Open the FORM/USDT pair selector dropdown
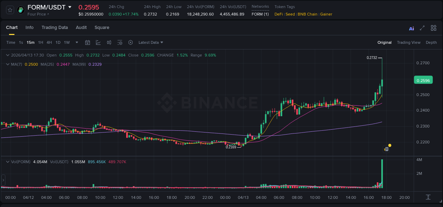Viewport: 443px width, 207px height. (x=70, y=7)
